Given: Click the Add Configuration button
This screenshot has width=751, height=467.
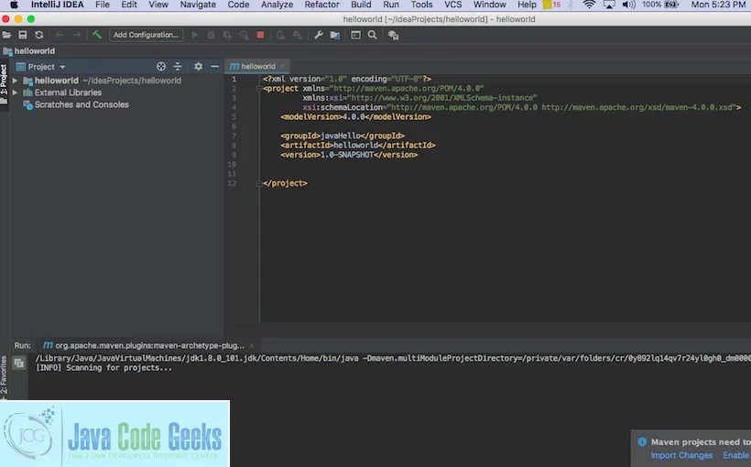Looking at the screenshot, I should 146,35.
